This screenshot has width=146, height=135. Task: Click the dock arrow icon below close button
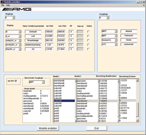tap(144, 5)
